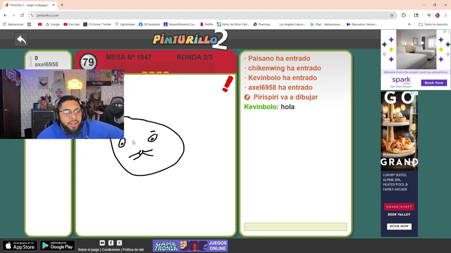Open the Chrome three-dot menu

(446, 15)
